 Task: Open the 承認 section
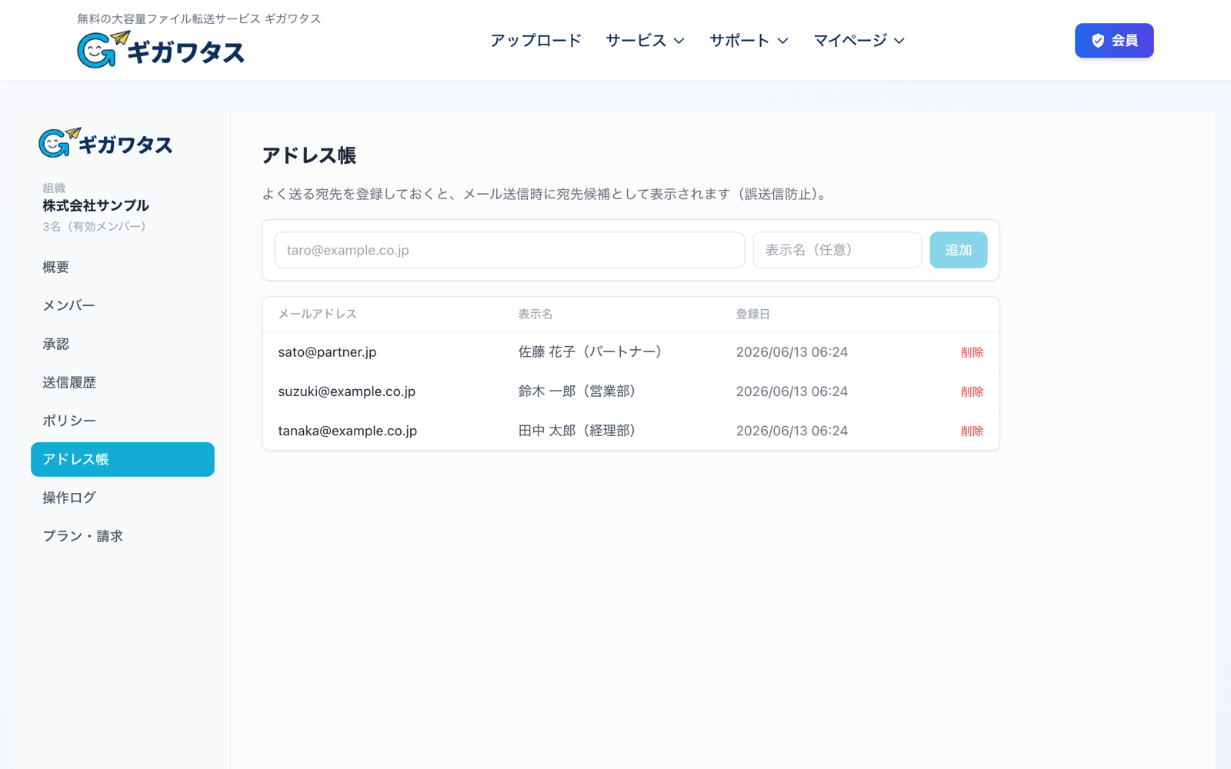pos(122,344)
